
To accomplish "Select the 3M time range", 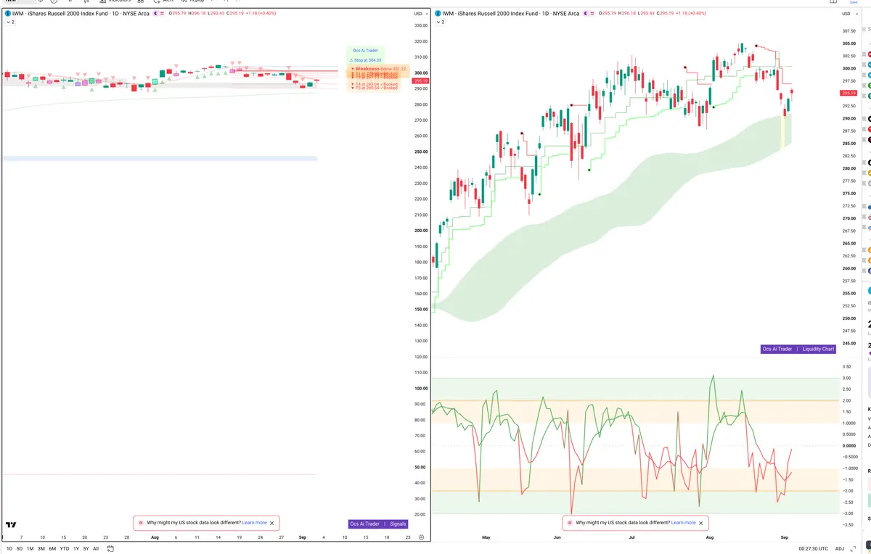I will point(41,549).
